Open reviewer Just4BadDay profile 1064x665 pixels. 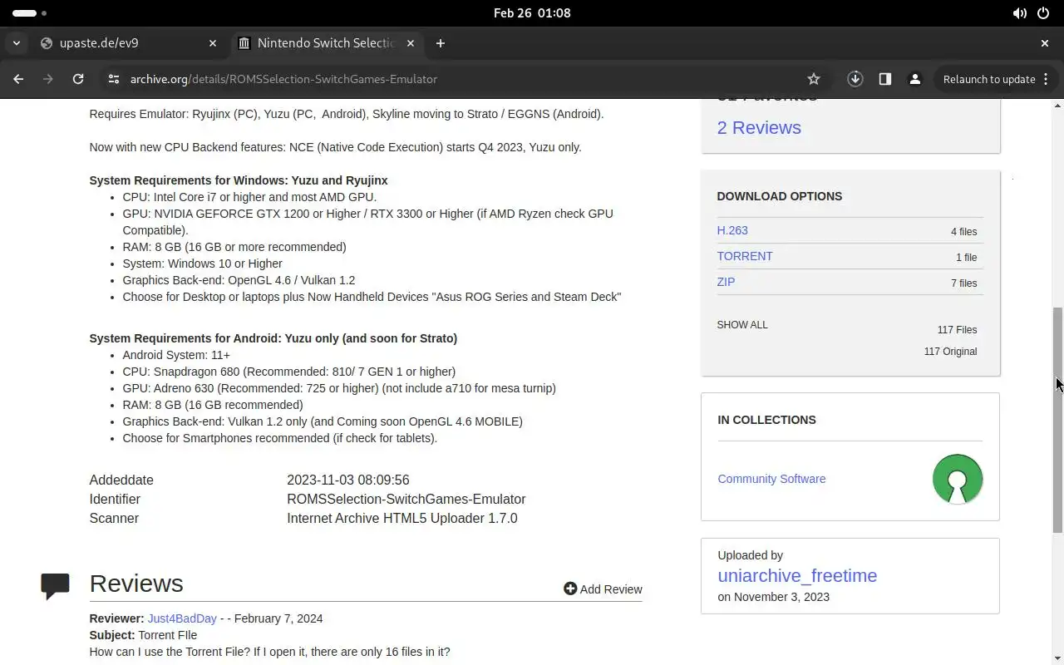pos(182,618)
